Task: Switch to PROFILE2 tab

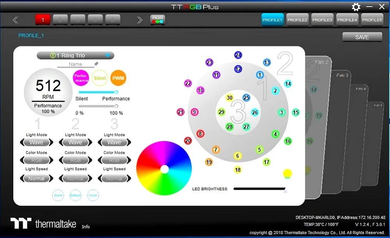Action: point(297,20)
